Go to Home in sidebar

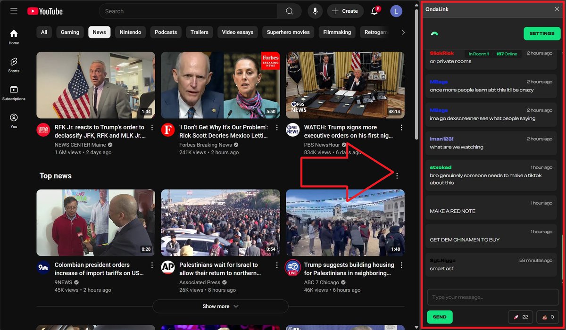coord(14,37)
